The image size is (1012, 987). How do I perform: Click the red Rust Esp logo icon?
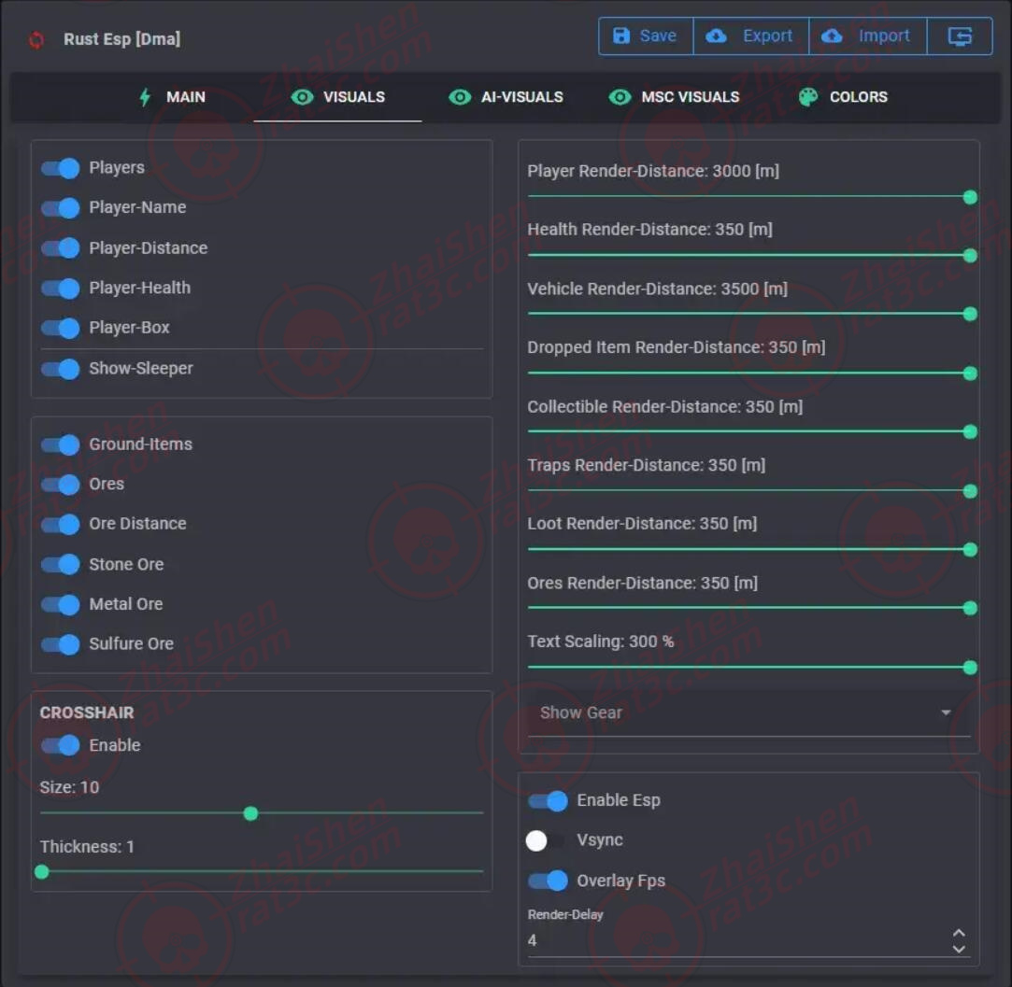click(x=36, y=40)
